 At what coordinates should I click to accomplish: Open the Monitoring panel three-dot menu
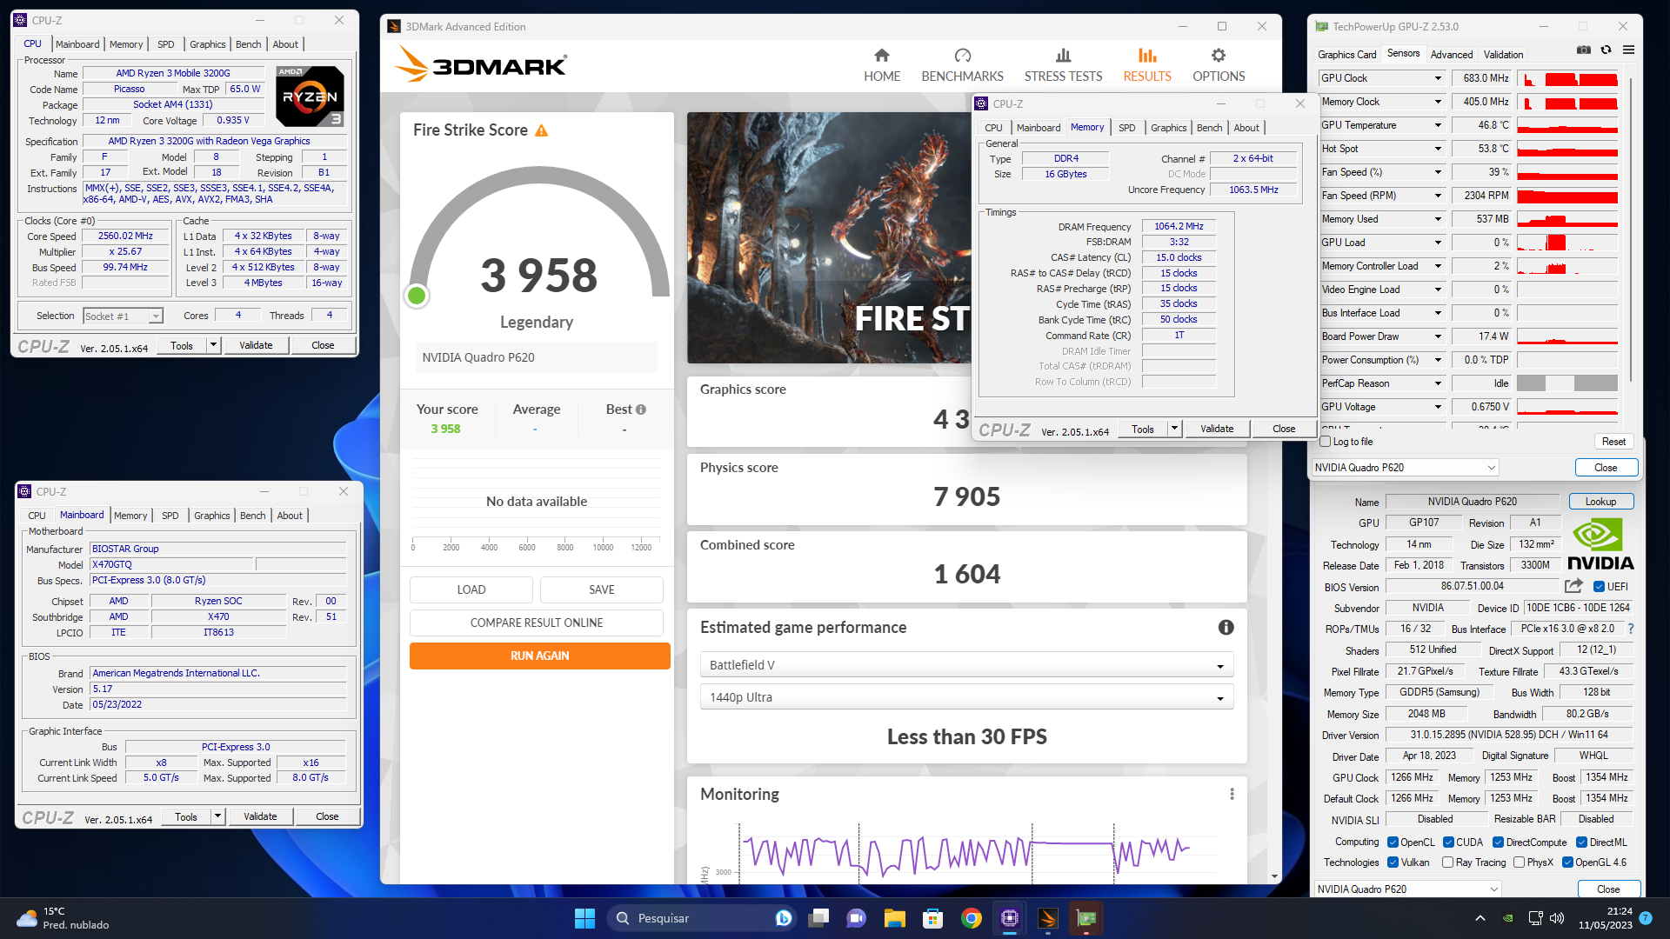1232,794
